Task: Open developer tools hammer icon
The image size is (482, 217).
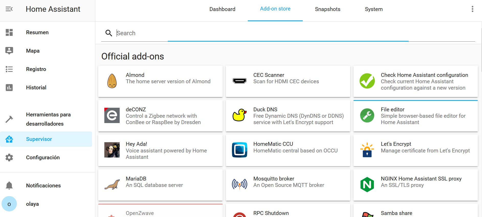Action: coord(9,119)
